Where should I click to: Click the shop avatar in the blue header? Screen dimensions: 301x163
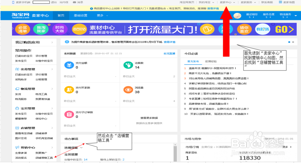click(x=237, y=16)
